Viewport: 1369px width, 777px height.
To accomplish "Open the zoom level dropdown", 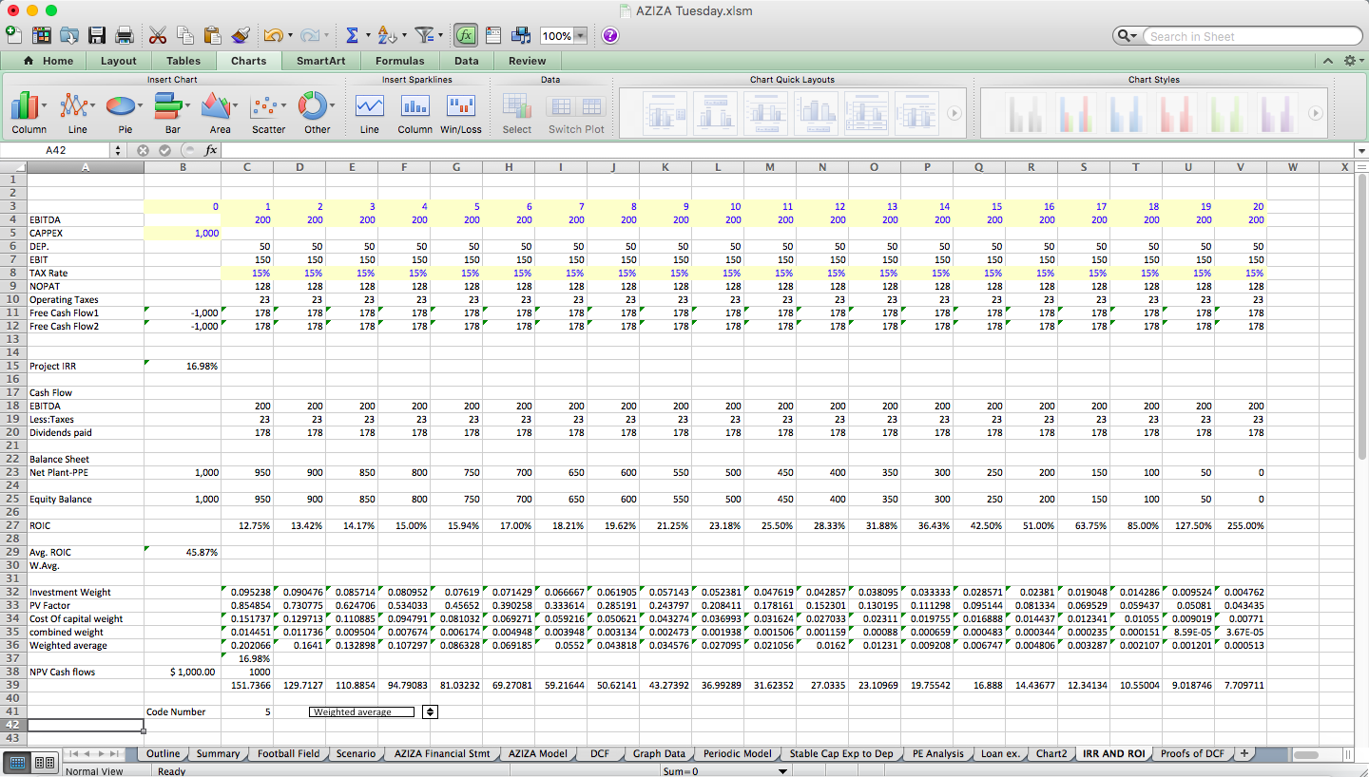I will click(x=579, y=35).
